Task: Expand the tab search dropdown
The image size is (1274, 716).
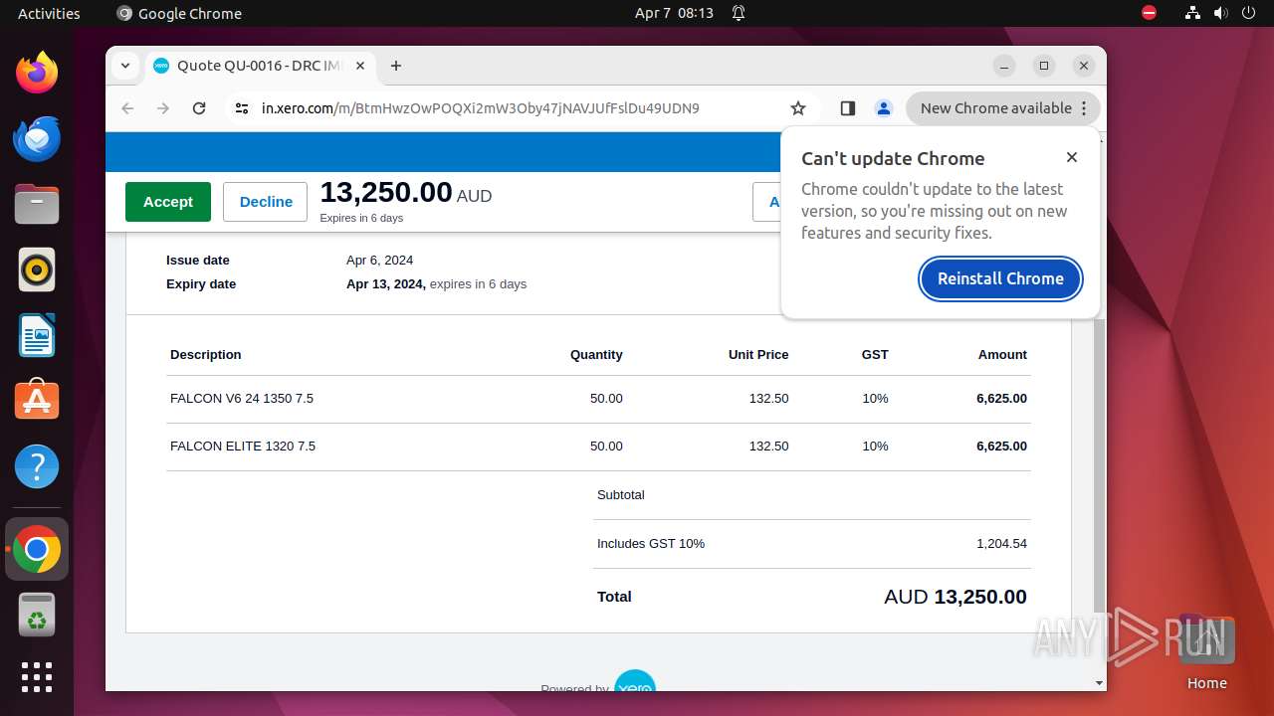Action: click(x=125, y=66)
